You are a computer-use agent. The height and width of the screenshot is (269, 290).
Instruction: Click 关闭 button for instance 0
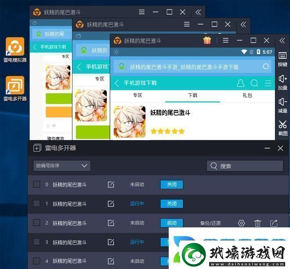tap(172, 184)
